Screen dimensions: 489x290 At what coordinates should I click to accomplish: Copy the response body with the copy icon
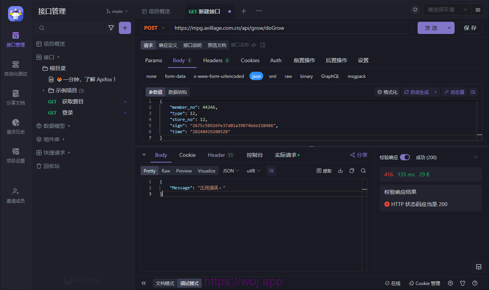tap(352, 171)
